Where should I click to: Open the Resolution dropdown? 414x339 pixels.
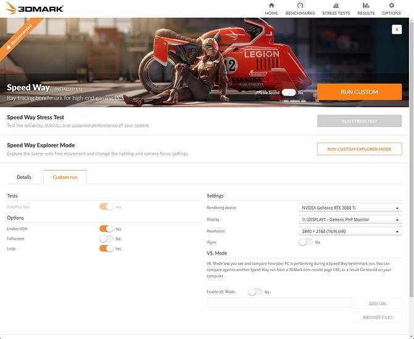pos(350,231)
